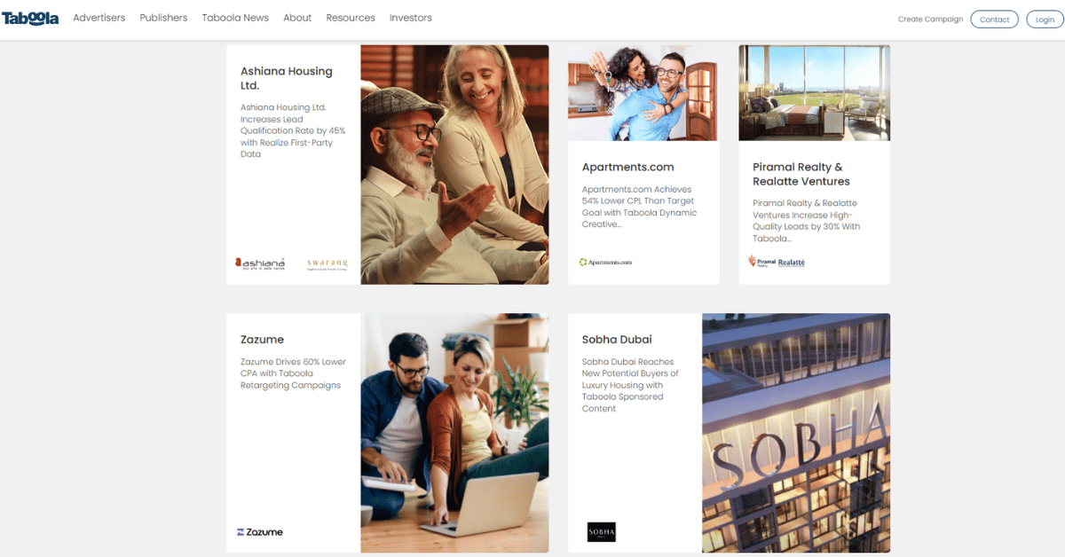Open the Sobha Dubai case study title
Viewport: 1065px width, 557px height.
click(x=617, y=340)
